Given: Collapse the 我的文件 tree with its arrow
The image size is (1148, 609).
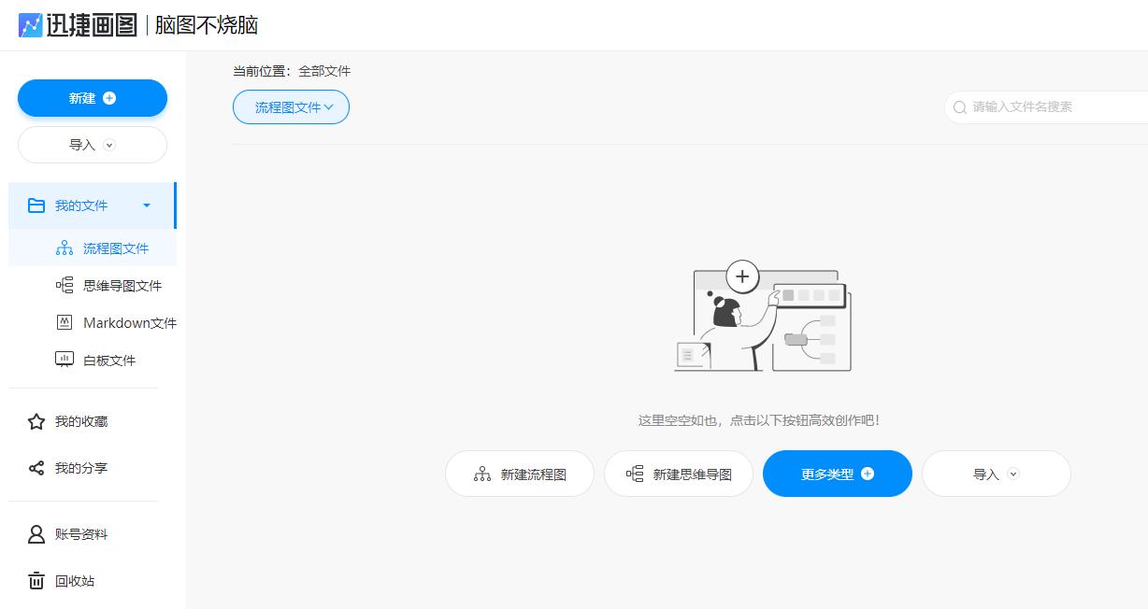Looking at the screenshot, I should click(147, 205).
